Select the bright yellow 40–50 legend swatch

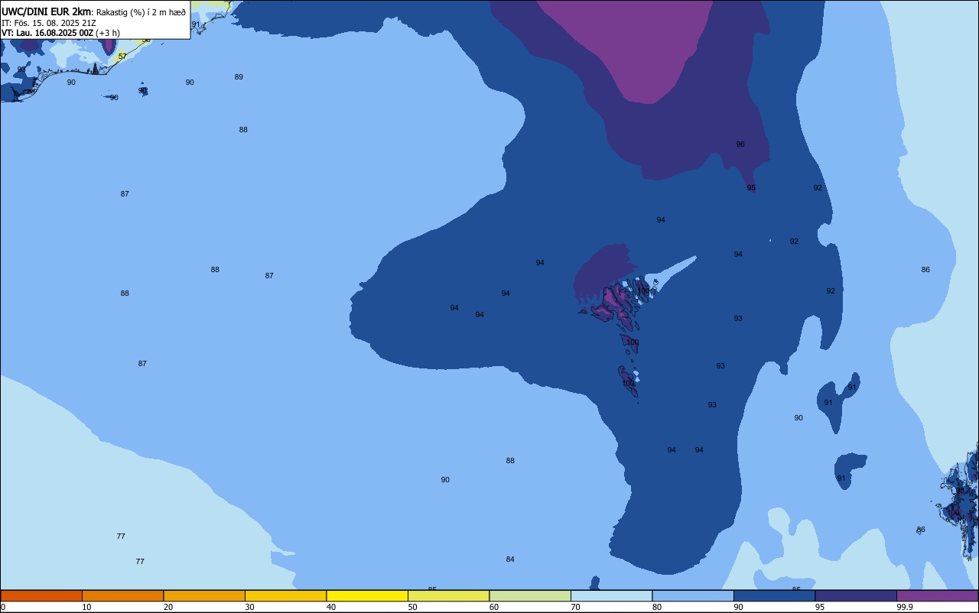367,595
